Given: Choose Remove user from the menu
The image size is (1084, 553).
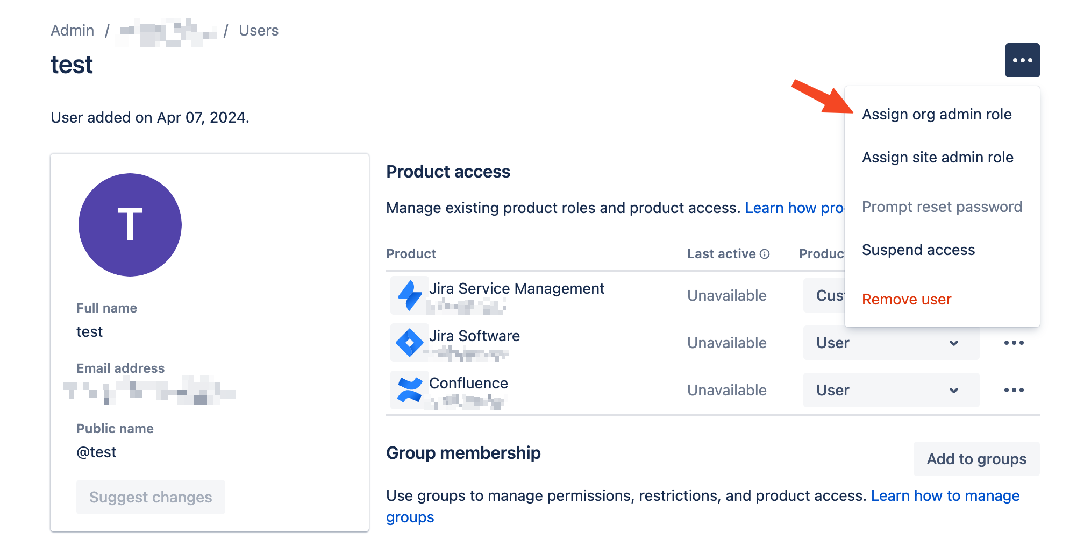Looking at the screenshot, I should click(907, 300).
